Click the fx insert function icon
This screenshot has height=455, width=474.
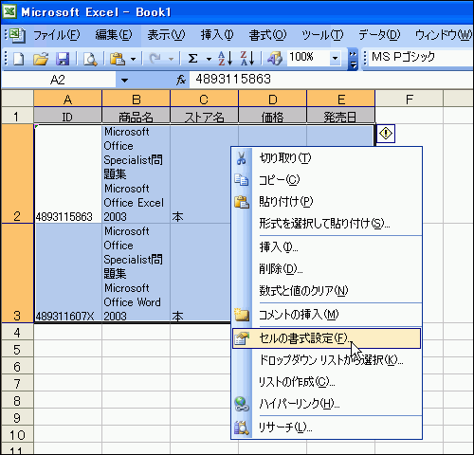pos(181,81)
